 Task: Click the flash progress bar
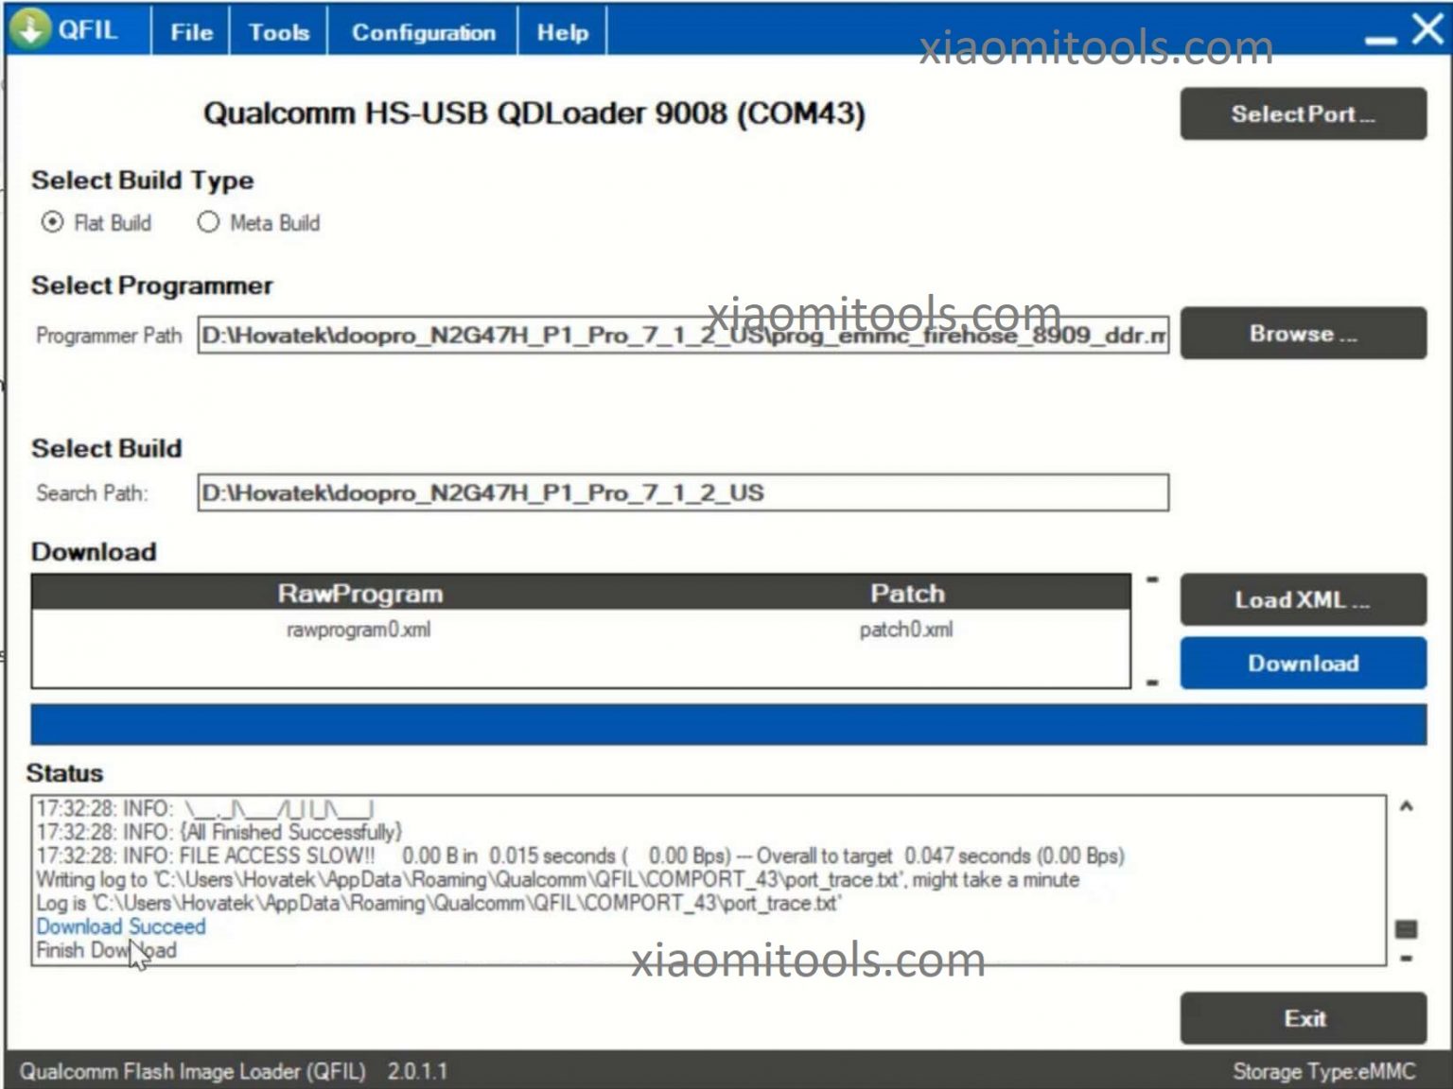pyautogui.click(x=726, y=722)
